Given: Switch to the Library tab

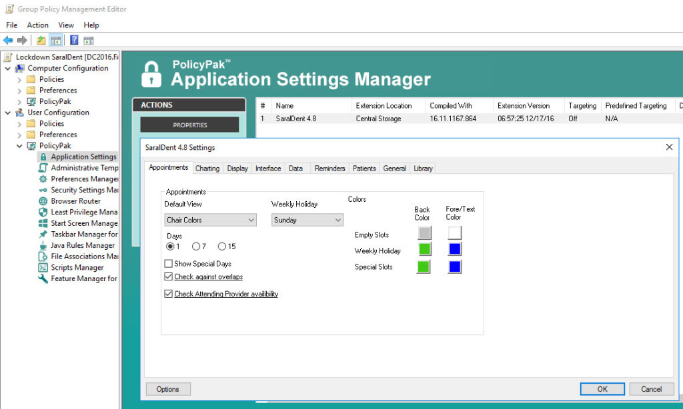Looking at the screenshot, I should tap(423, 169).
